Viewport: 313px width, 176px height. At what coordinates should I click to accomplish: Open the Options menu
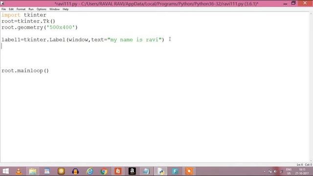coord(41,9)
